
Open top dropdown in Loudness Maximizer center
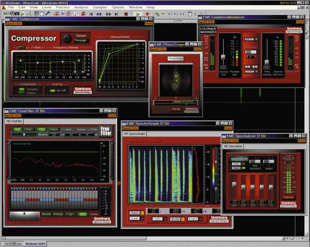(251, 39)
